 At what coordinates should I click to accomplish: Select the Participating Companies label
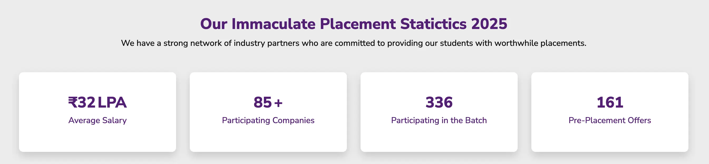coord(268,120)
